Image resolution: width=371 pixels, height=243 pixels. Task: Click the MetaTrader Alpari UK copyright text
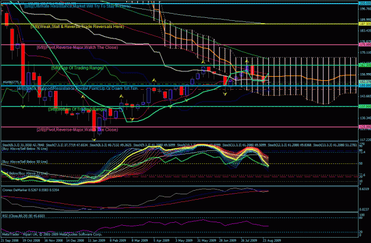(52, 235)
